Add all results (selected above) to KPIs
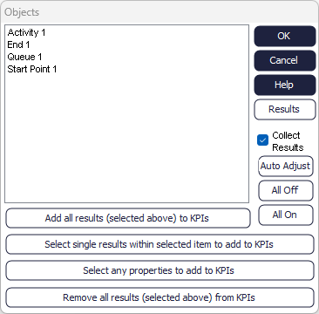This screenshot has width=319, height=314. click(128, 218)
